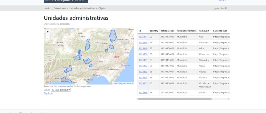This screenshot has width=266, height=113.
Task: Open record 1025156 for Alhabia
Action: tap(143, 93)
